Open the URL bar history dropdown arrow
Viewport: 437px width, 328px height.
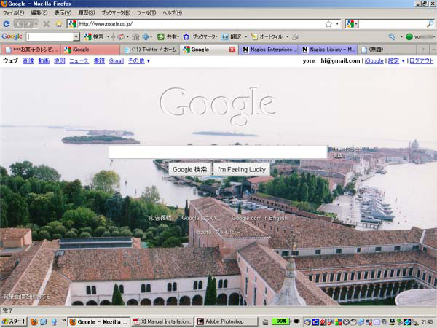(x=337, y=24)
